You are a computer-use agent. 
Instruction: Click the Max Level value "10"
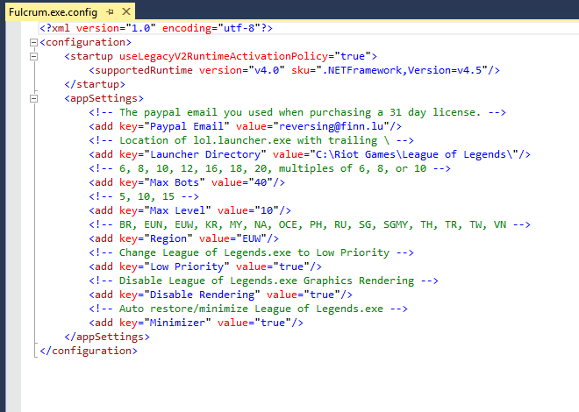pyautogui.click(x=267, y=210)
